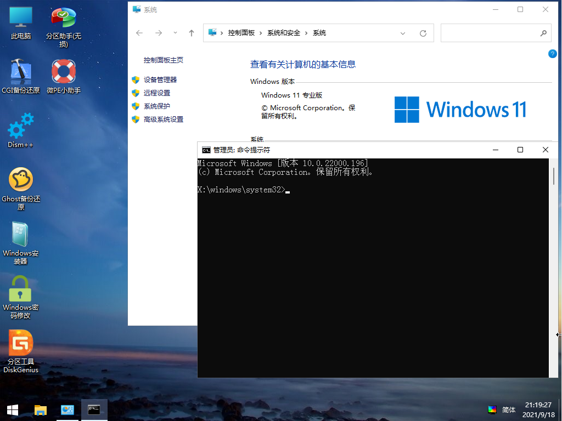Switch to command prompt taskbar button

(94, 410)
